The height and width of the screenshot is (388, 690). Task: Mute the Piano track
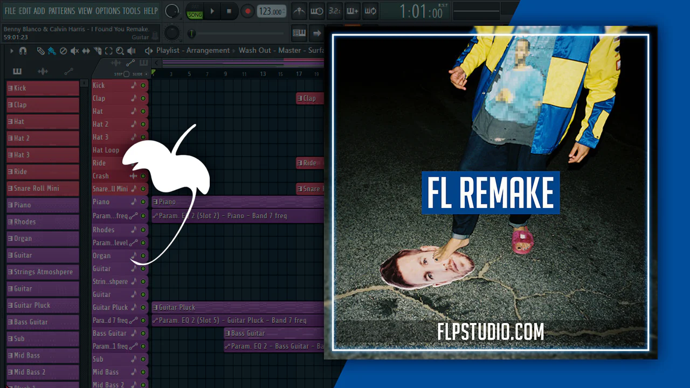143,202
